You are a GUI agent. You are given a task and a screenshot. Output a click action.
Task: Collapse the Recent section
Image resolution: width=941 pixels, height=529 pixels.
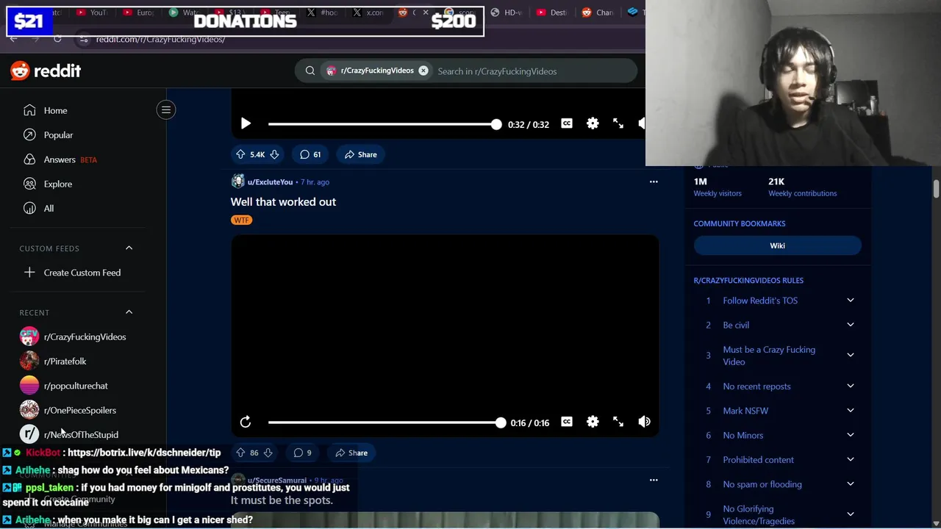coord(129,312)
